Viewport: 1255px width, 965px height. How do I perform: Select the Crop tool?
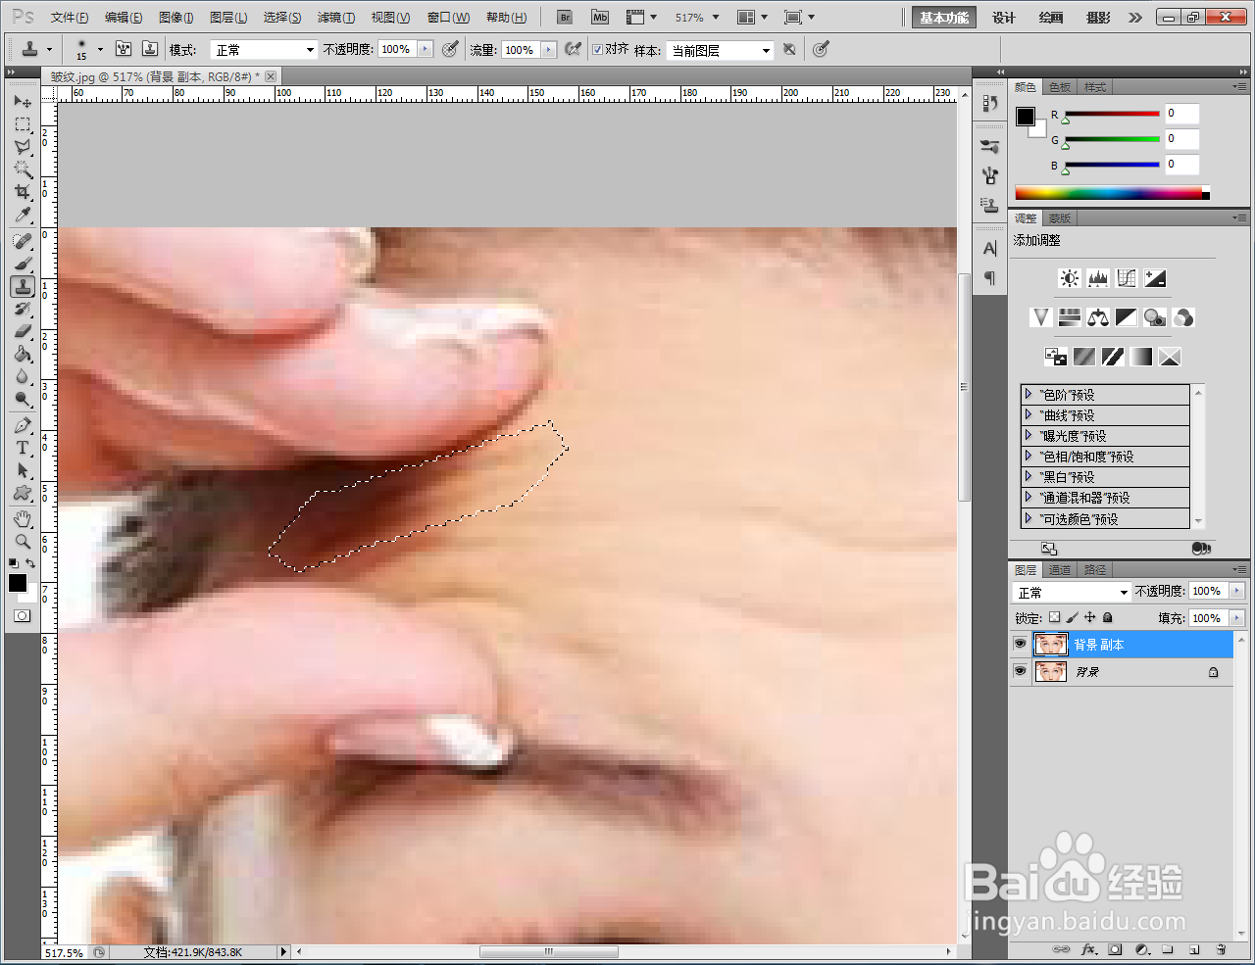click(x=23, y=192)
